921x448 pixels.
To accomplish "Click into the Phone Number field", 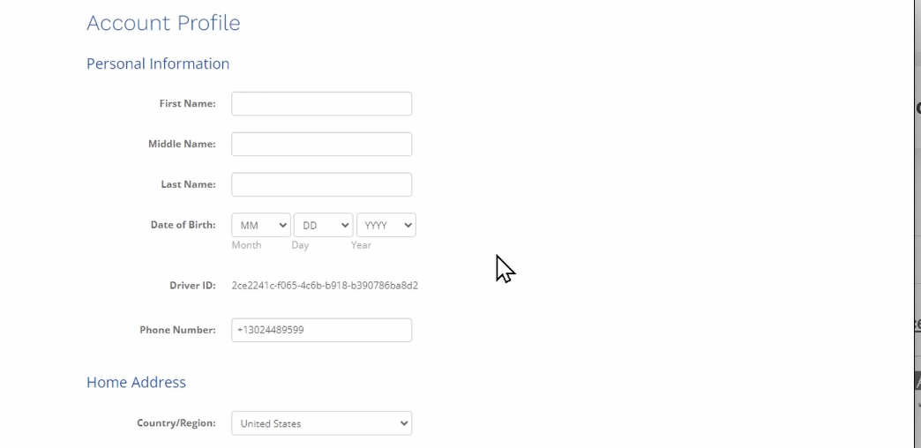I will 321,330.
